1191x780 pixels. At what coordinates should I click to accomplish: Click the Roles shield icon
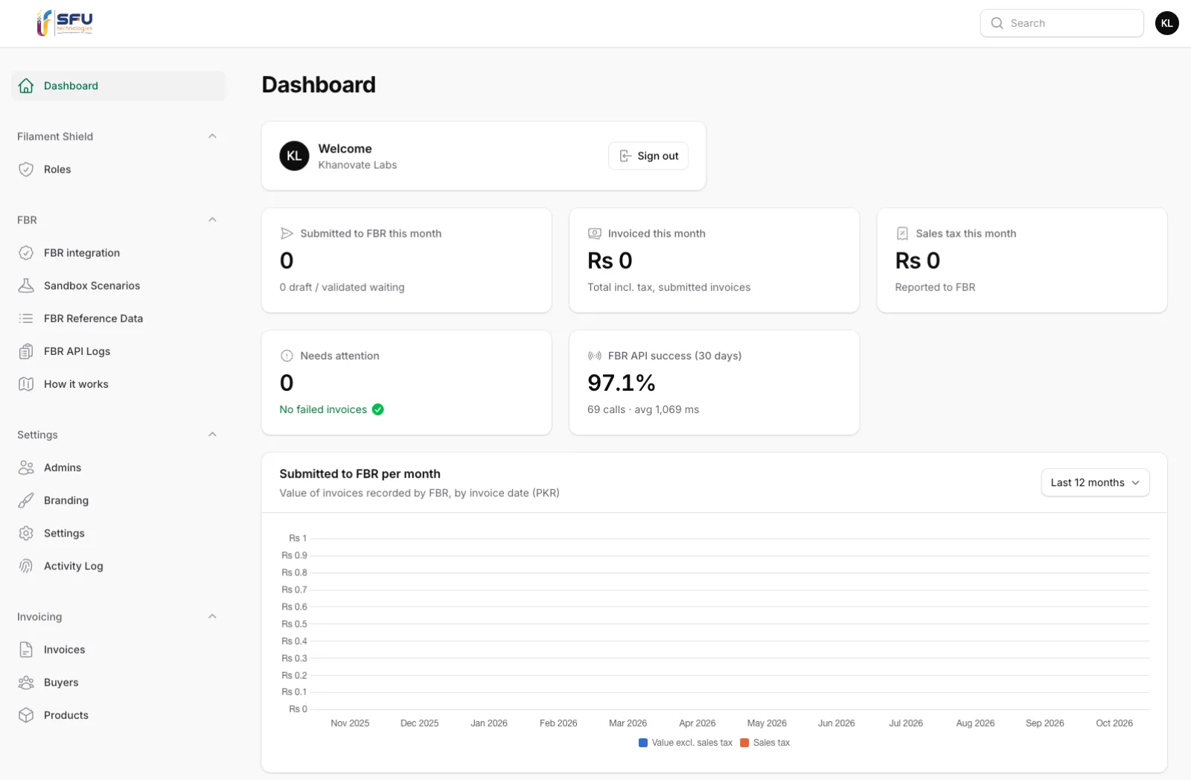[26, 169]
